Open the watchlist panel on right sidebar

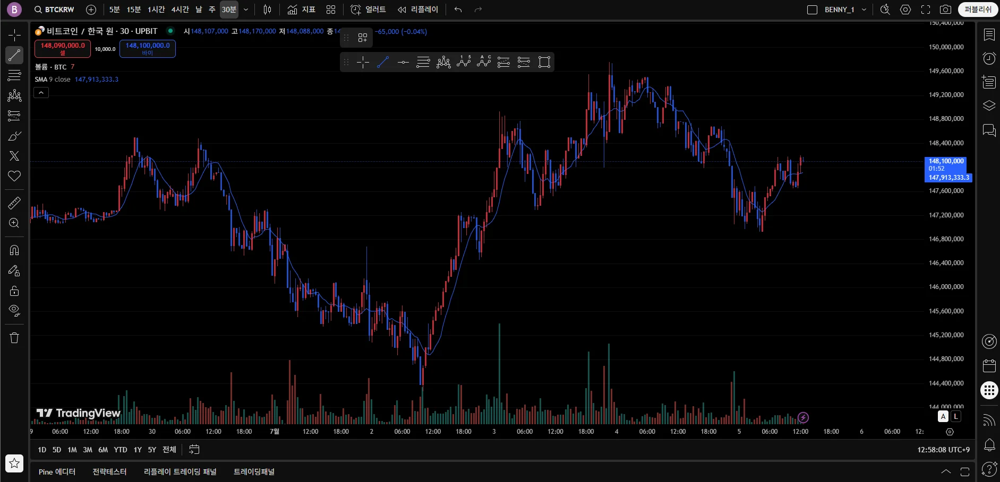click(989, 35)
